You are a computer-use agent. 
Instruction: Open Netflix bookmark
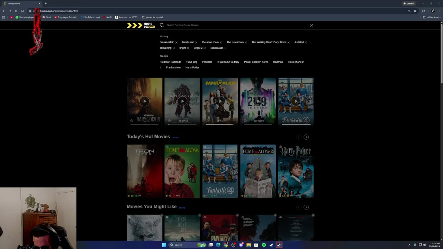[x=108, y=17]
